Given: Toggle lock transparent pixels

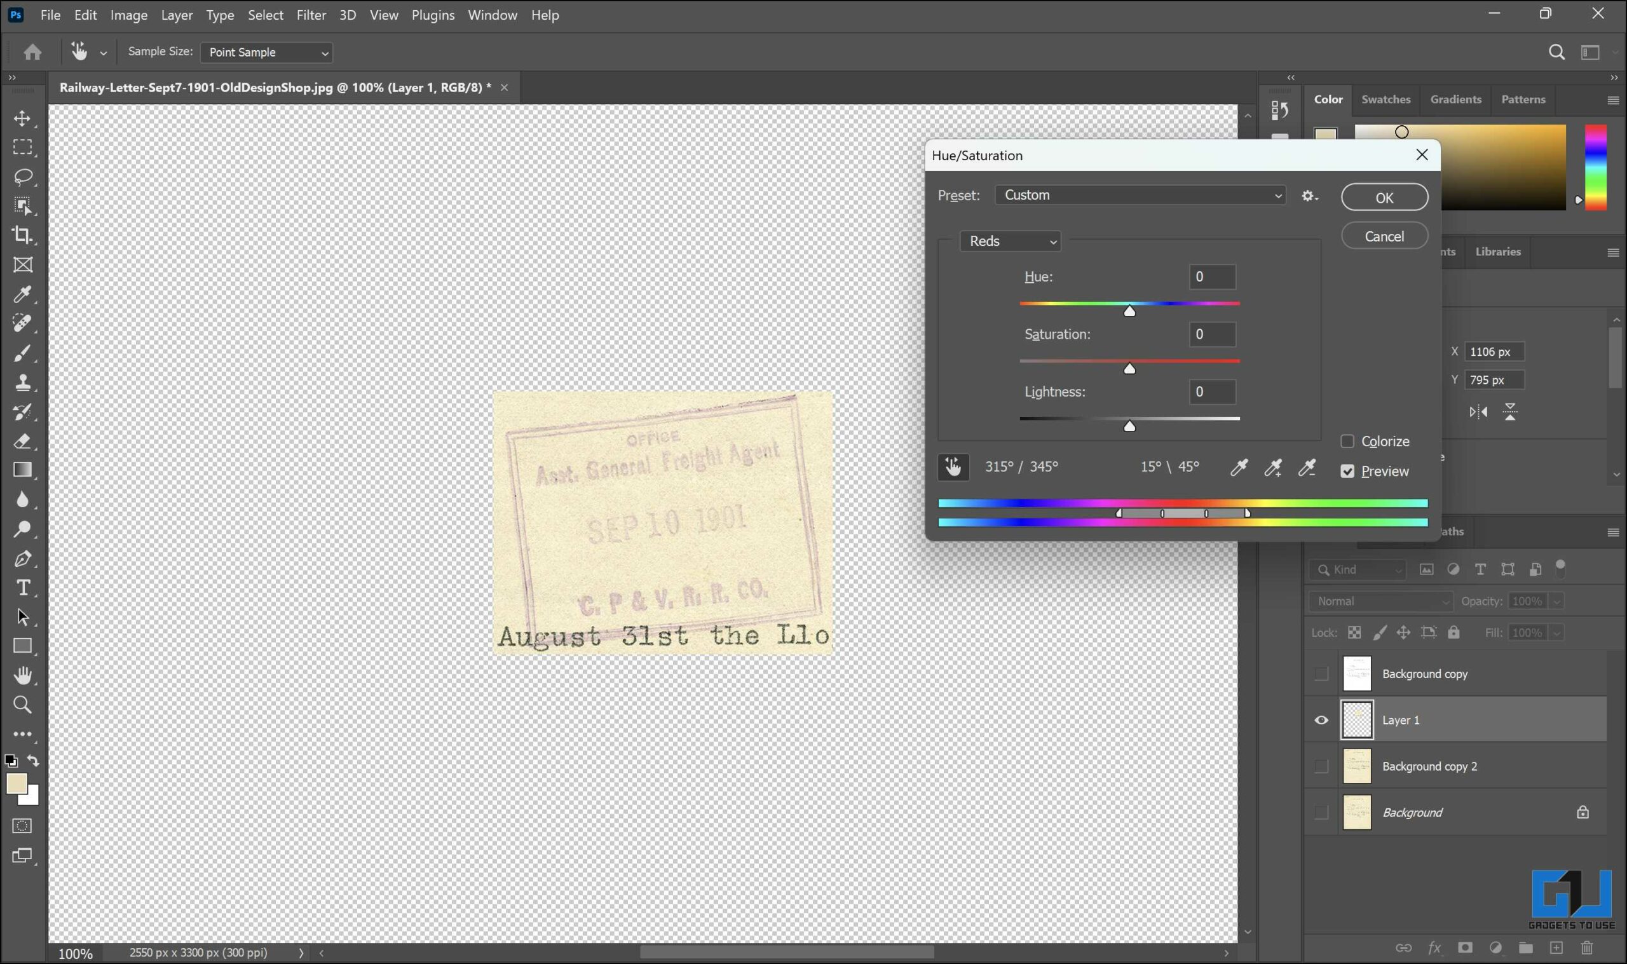Looking at the screenshot, I should (x=1354, y=633).
